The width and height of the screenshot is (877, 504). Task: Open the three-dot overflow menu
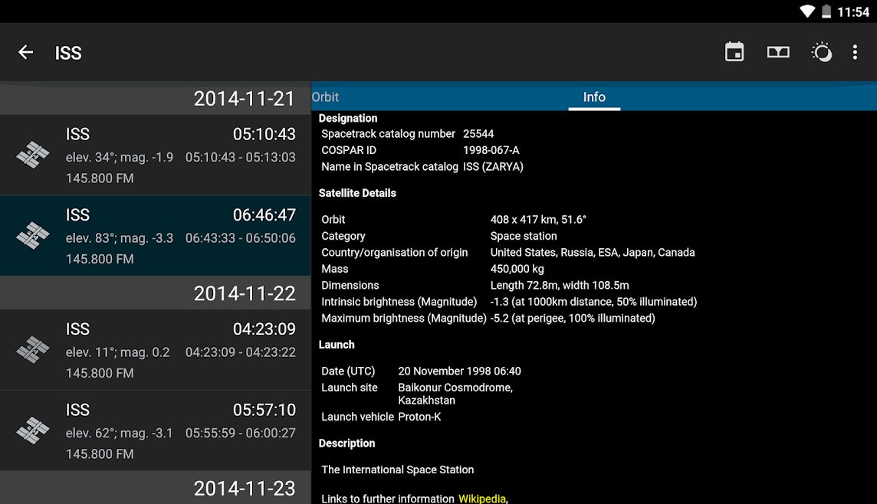[x=855, y=52]
